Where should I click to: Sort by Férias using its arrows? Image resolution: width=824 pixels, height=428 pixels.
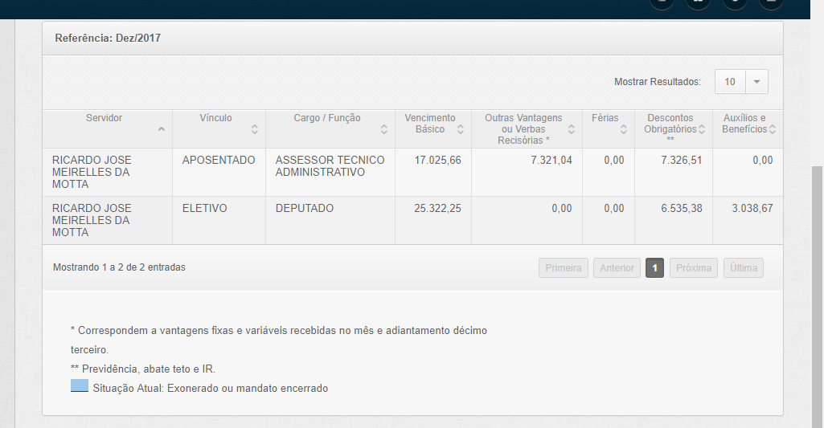point(625,129)
